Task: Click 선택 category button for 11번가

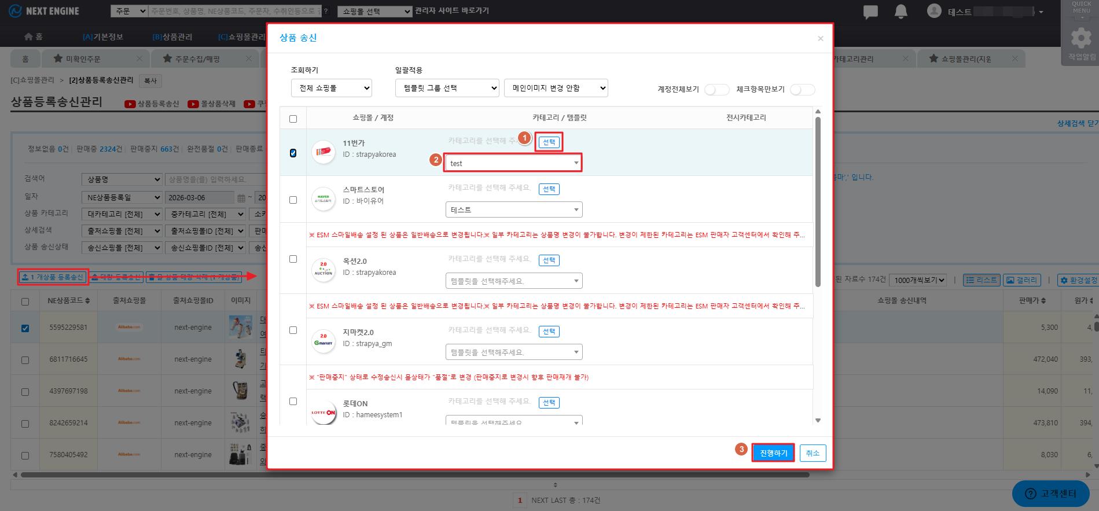Action: 549,142
